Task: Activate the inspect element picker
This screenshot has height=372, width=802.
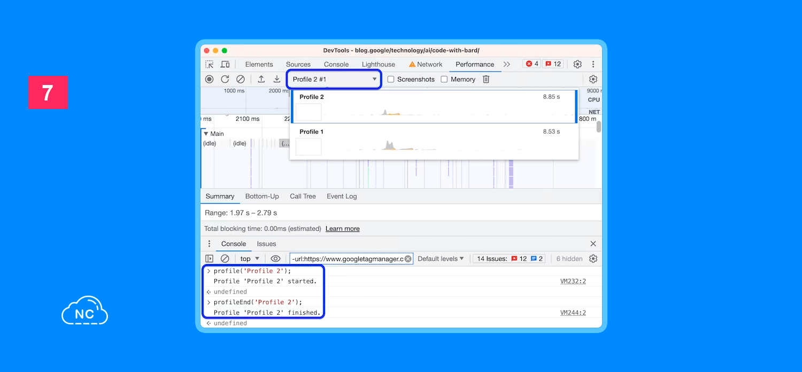Action: pyautogui.click(x=210, y=64)
